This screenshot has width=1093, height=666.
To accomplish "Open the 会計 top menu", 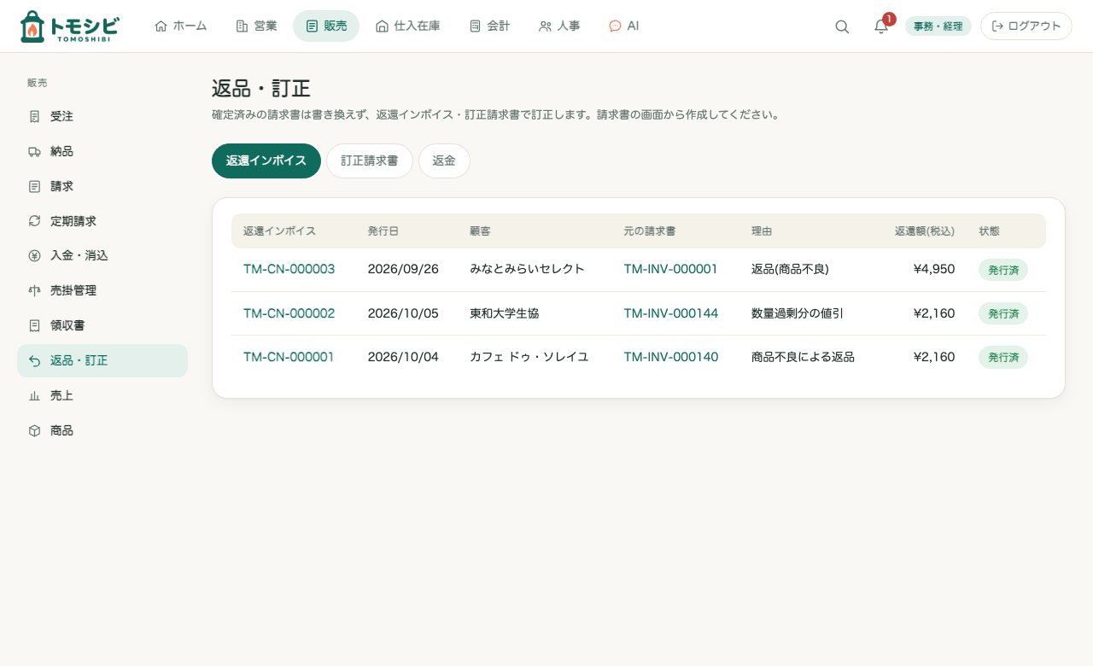I will 489,26.
